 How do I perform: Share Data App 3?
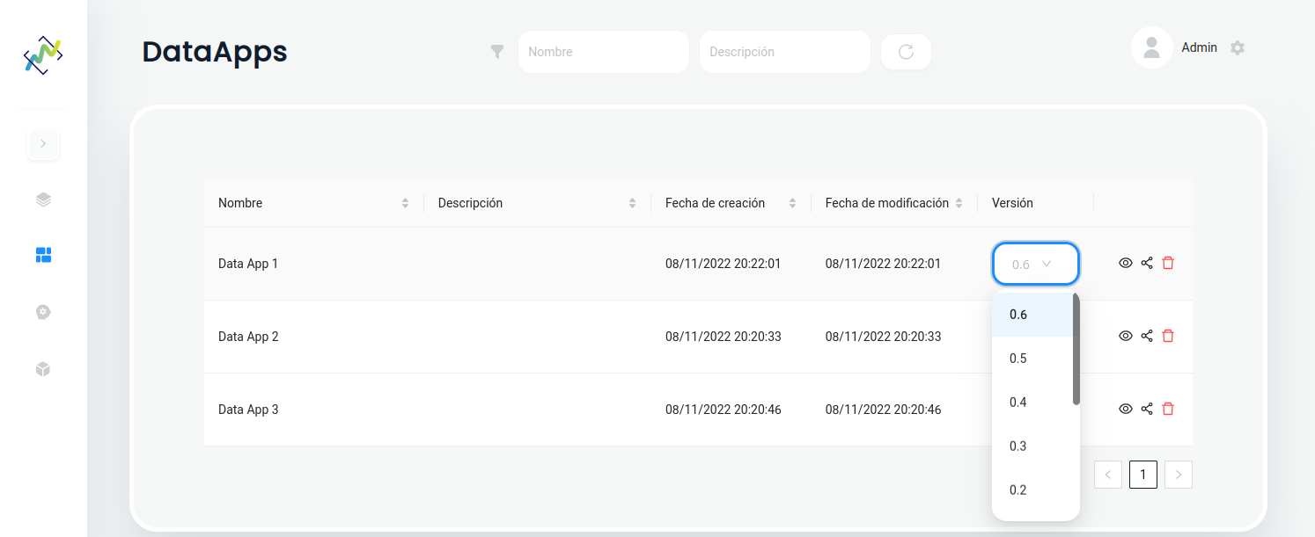pyautogui.click(x=1147, y=409)
